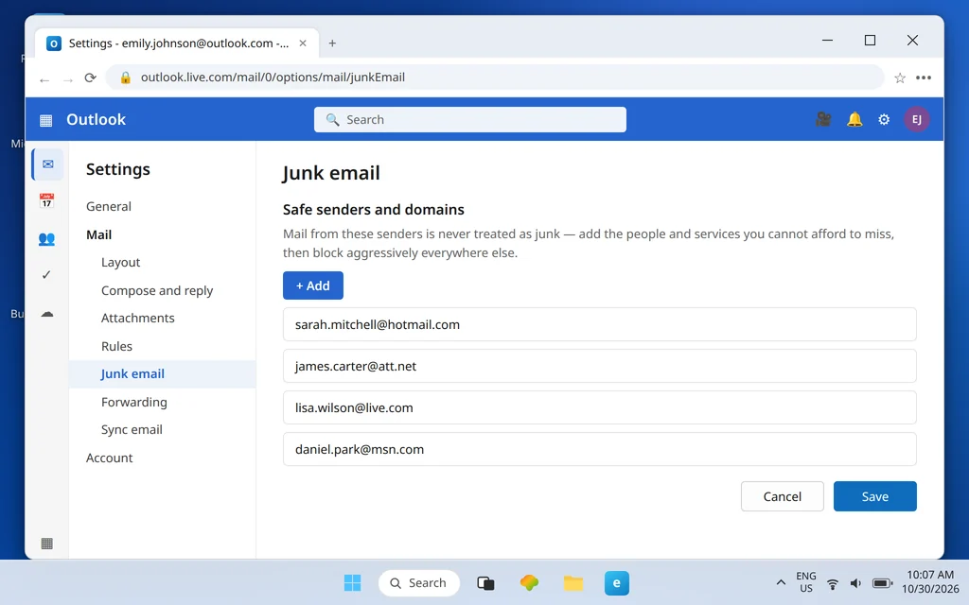The width and height of the screenshot is (969, 605).
Task: Open the ENG US language indicator
Action: pos(806,582)
